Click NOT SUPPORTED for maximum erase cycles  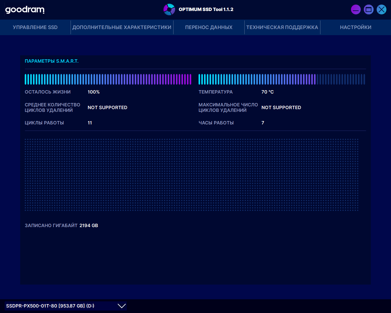pyautogui.click(x=281, y=108)
